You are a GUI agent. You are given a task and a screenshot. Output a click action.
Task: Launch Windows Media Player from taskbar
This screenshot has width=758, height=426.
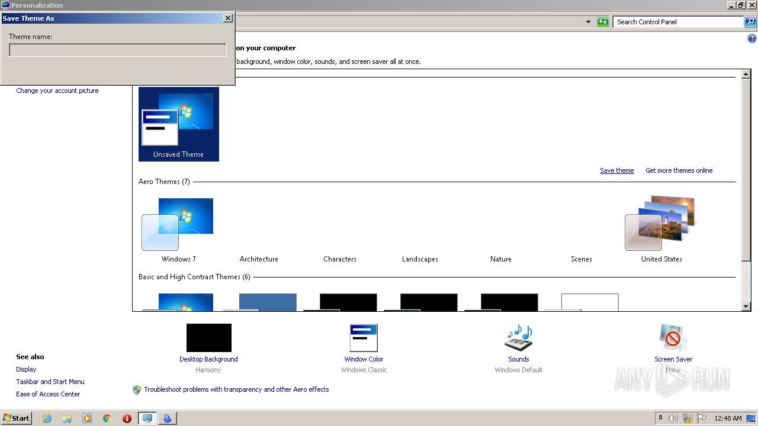[x=87, y=418]
